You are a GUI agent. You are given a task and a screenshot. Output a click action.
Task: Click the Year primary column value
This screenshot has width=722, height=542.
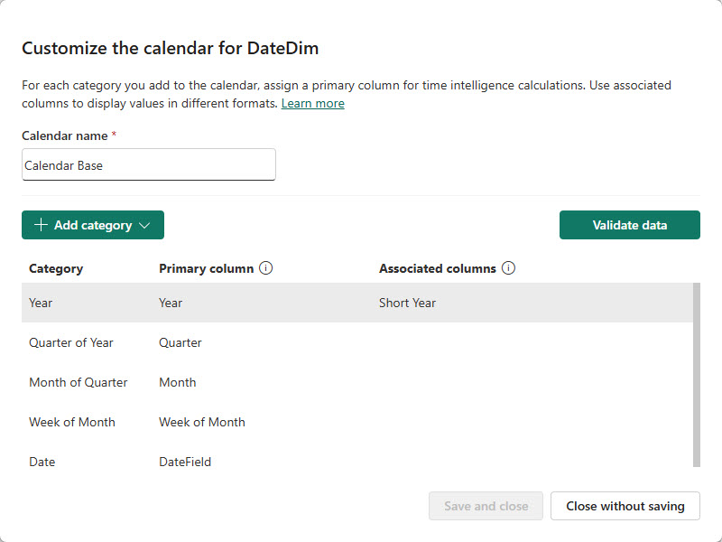click(x=171, y=303)
